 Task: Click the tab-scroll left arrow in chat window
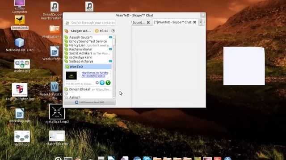pos(201,22)
